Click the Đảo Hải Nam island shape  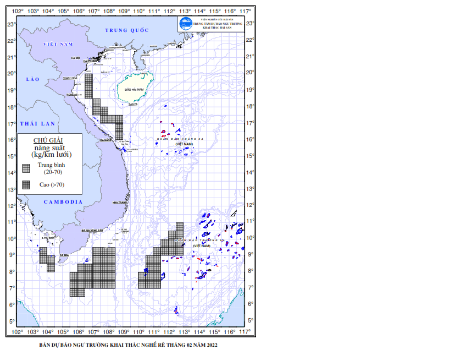point(135,87)
